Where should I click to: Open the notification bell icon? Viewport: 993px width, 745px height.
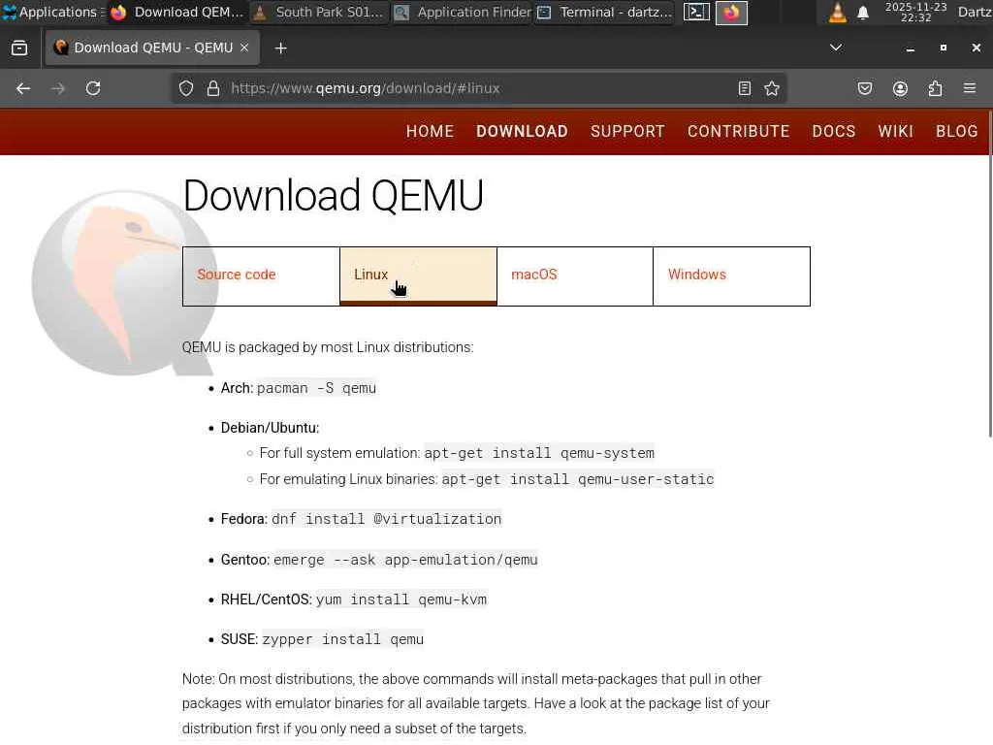[862, 13]
